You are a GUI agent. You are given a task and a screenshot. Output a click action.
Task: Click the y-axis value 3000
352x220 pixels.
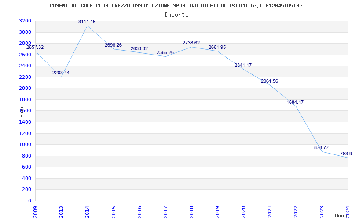tap(26, 32)
